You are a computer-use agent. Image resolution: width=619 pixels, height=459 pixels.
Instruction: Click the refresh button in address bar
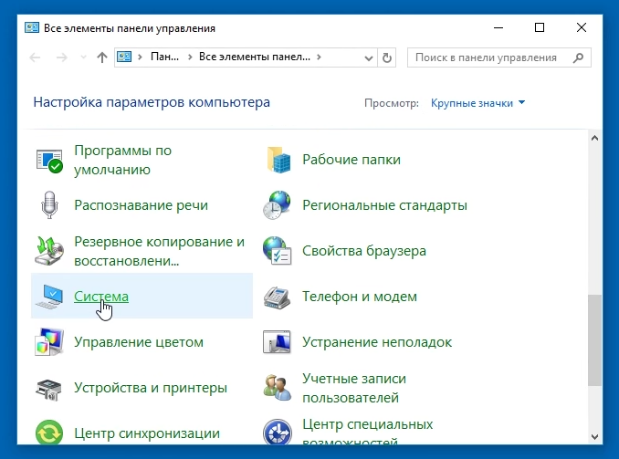coord(387,57)
